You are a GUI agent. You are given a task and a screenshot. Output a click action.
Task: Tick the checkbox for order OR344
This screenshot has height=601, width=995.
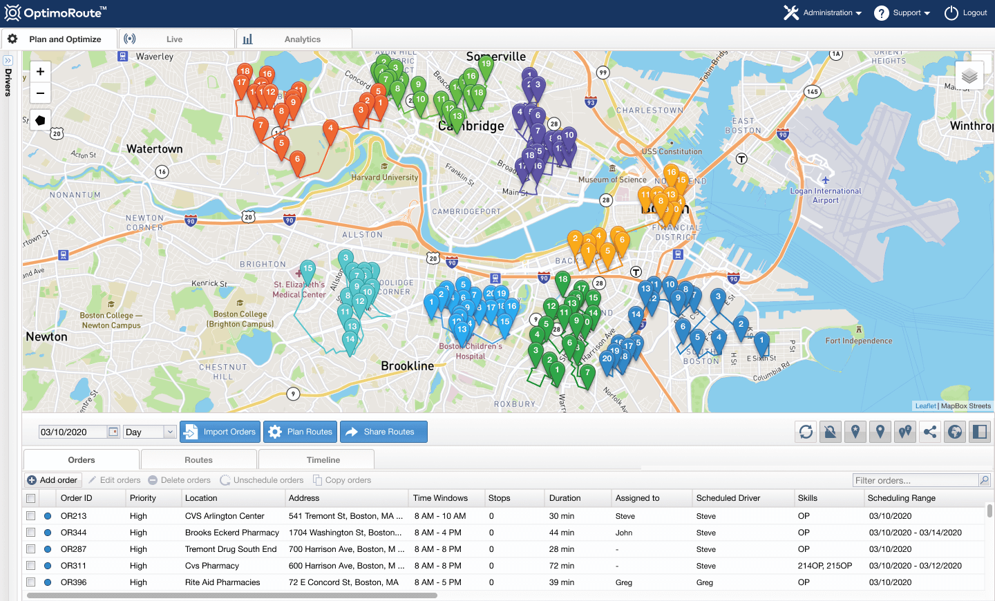(30, 532)
